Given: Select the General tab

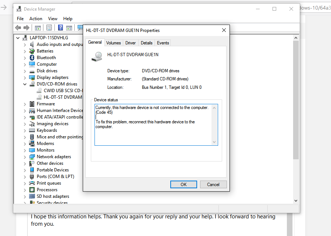Looking at the screenshot, I should [x=95, y=42].
